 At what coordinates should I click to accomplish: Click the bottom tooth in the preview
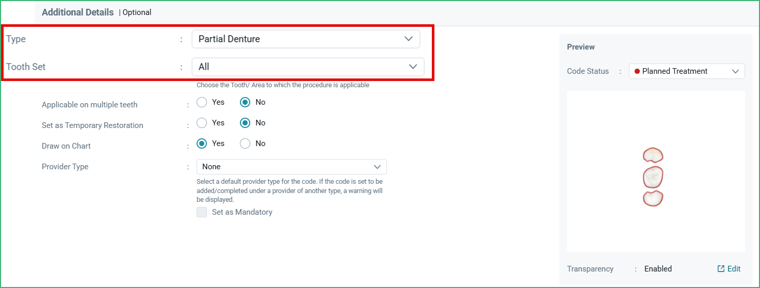(653, 199)
